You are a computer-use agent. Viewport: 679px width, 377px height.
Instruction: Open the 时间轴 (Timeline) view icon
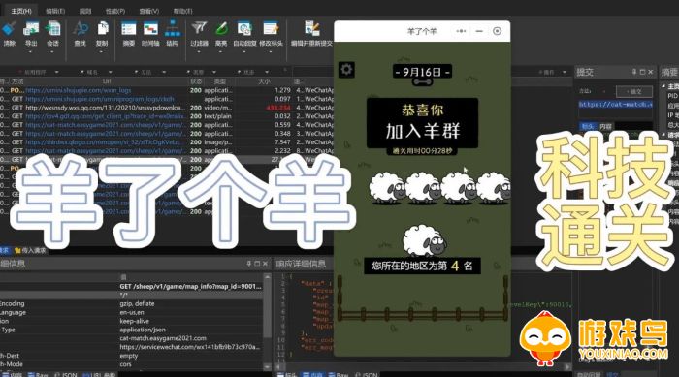[x=150, y=29]
